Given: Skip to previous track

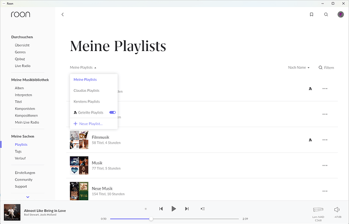Looking at the screenshot, I should 161,209.
